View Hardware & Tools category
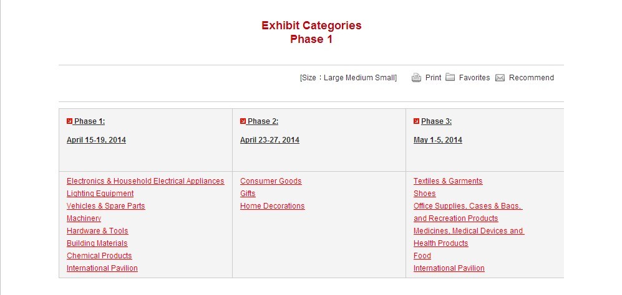The image size is (622, 295). (x=97, y=231)
